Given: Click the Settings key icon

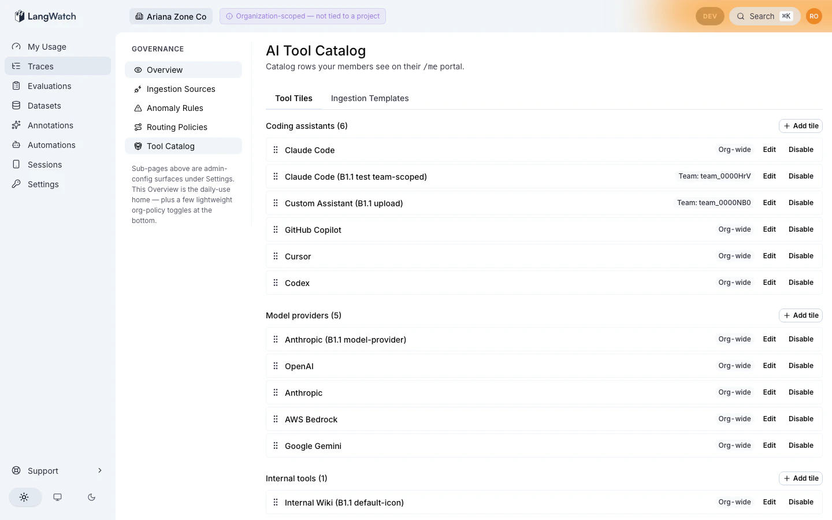Looking at the screenshot, I should coord(16,184).
